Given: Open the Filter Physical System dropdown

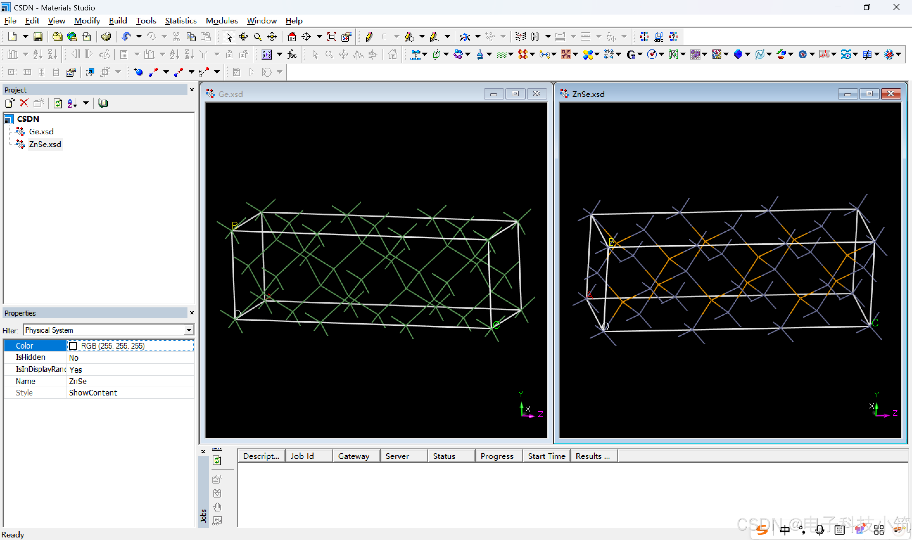Looking at the screenshot, I should coord(189,330).
